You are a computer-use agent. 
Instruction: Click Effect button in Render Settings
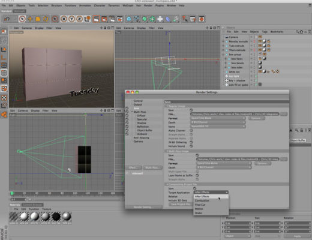[x=133, y=167]
